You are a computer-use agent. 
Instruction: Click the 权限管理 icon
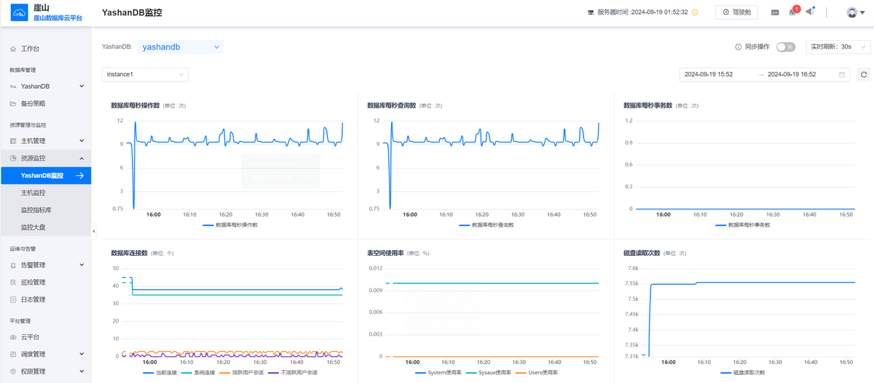[x=13, y=371]
